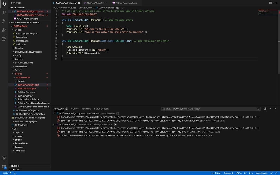The height and width of the screenshot is (175, 280).
Task: Click the Explorer icon in activity bar
Action: click(x=4, y=4)
